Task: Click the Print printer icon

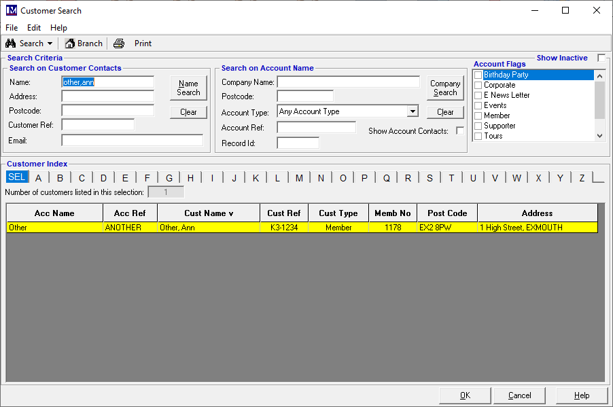Action: 119,43
